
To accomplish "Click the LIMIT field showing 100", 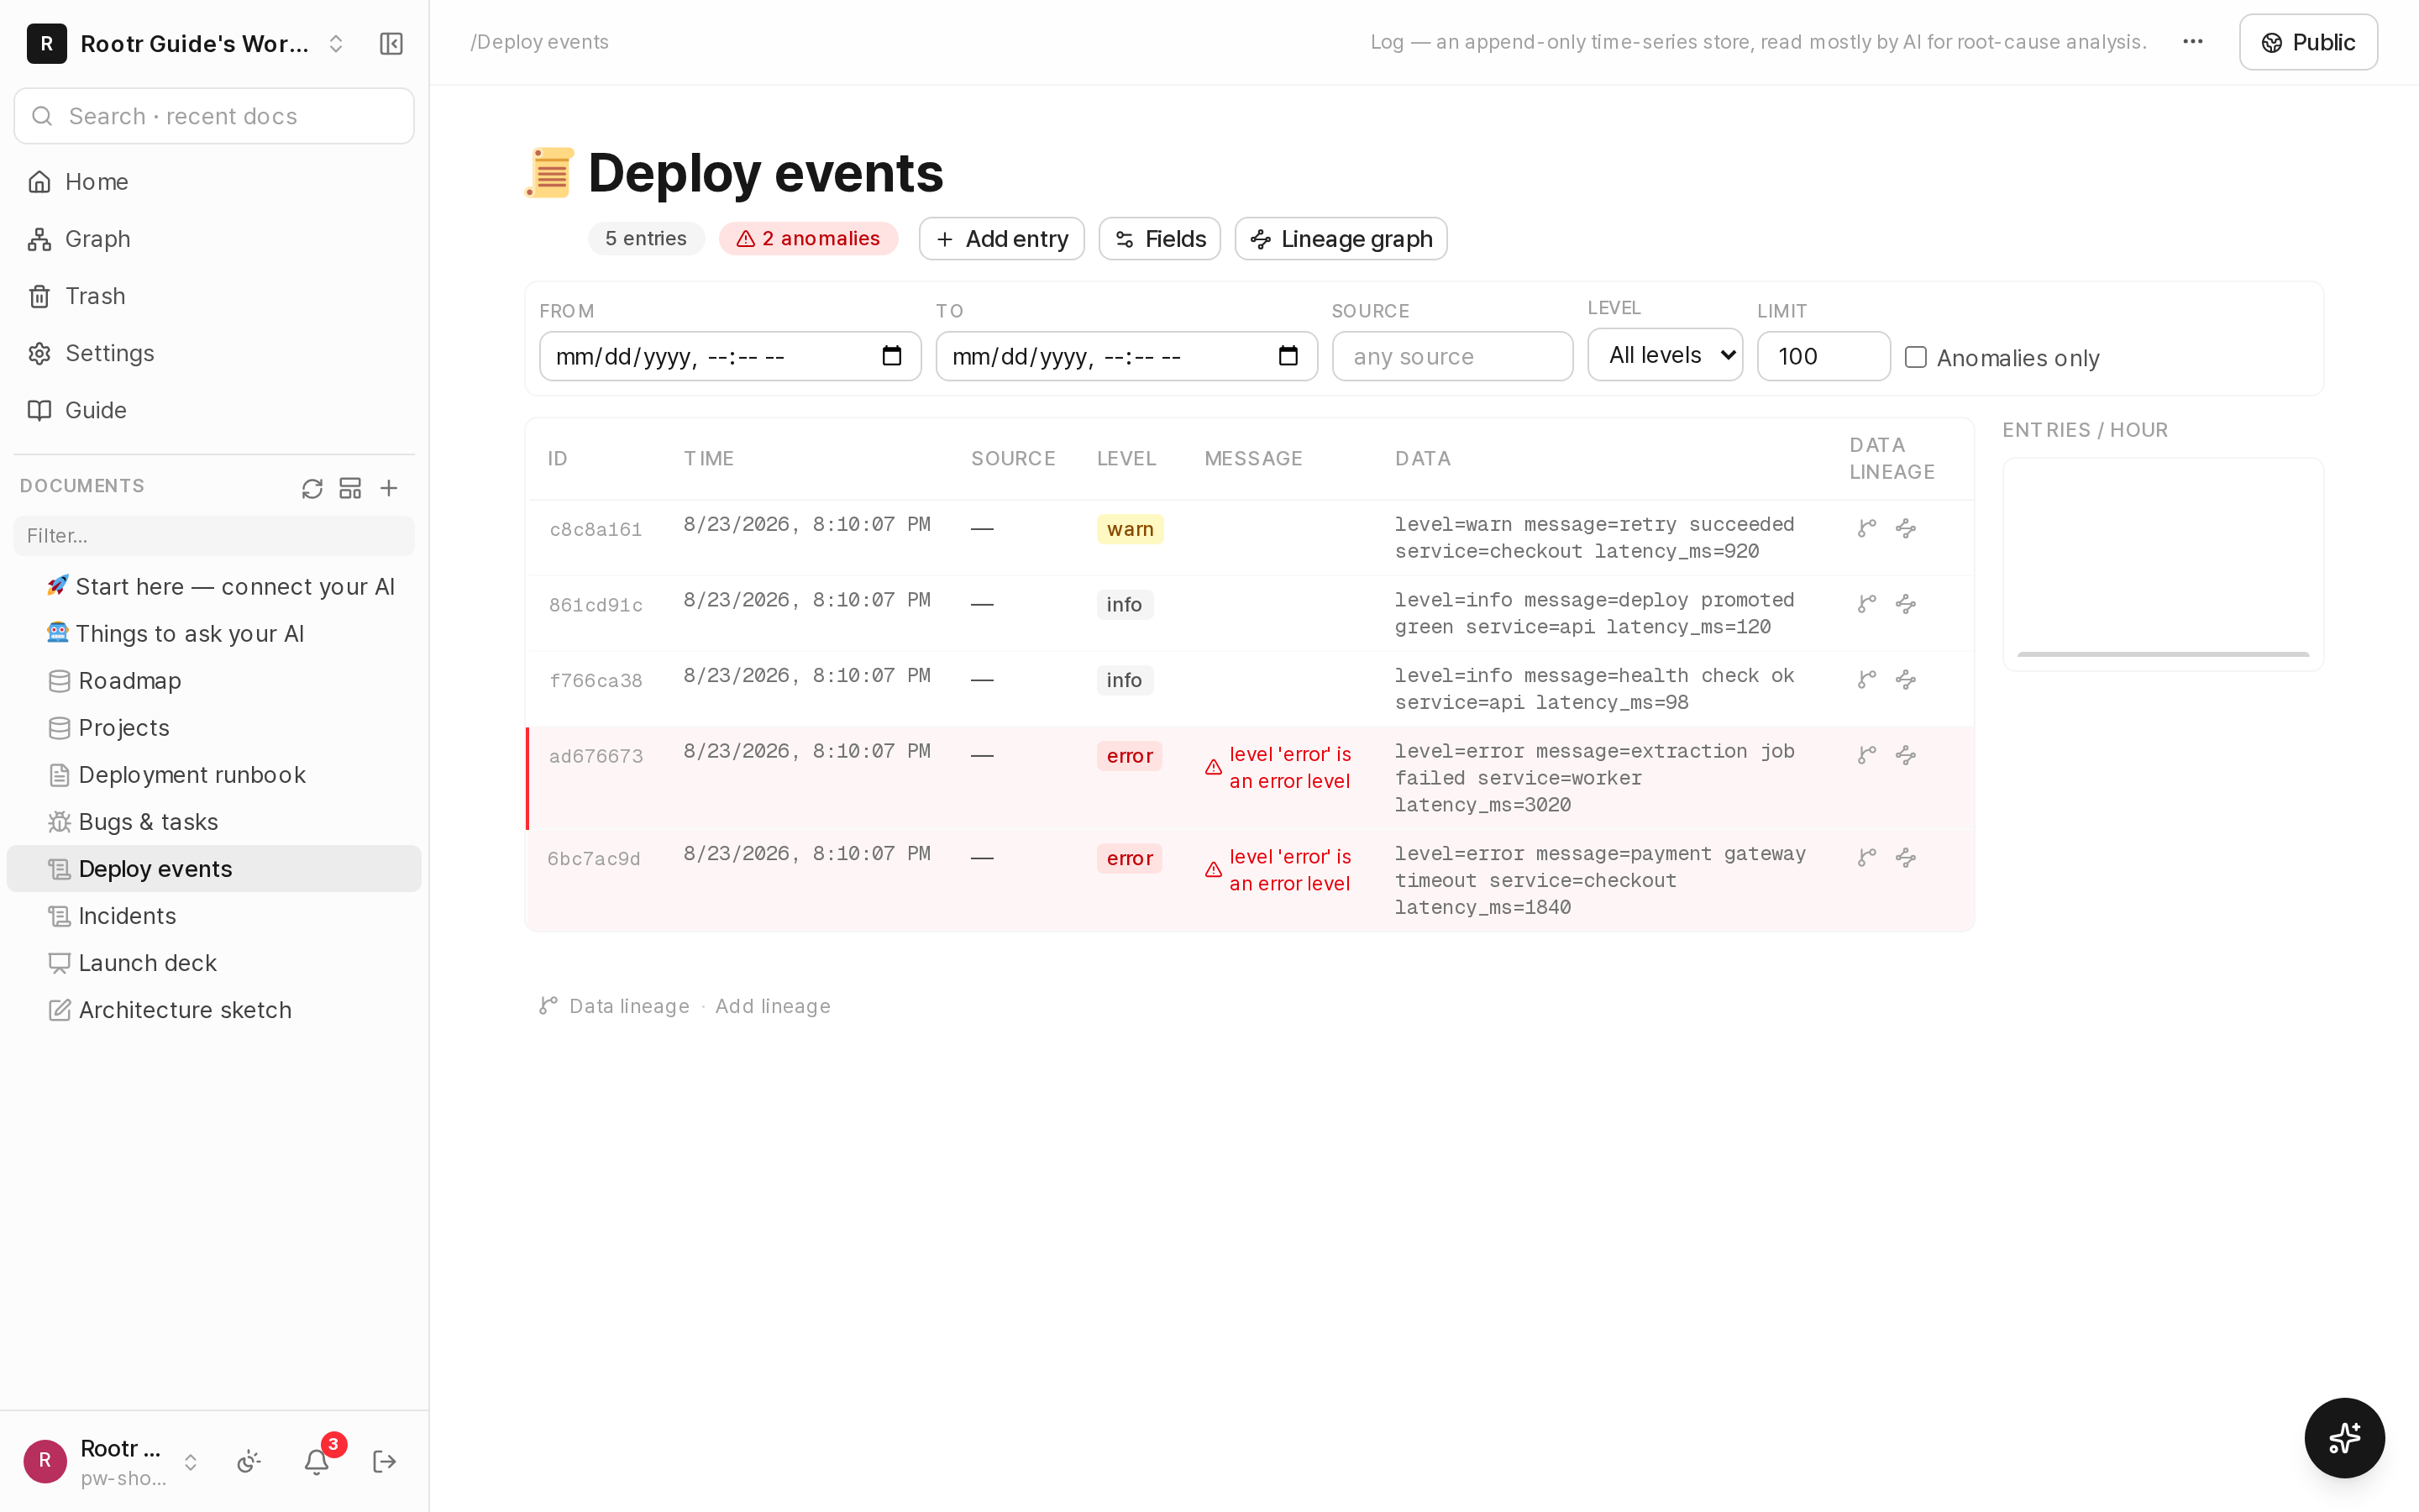I will (x=1823, y=356).
